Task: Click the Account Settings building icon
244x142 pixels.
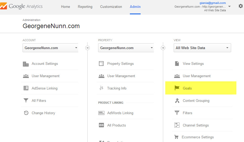Action: pos(26,64)
